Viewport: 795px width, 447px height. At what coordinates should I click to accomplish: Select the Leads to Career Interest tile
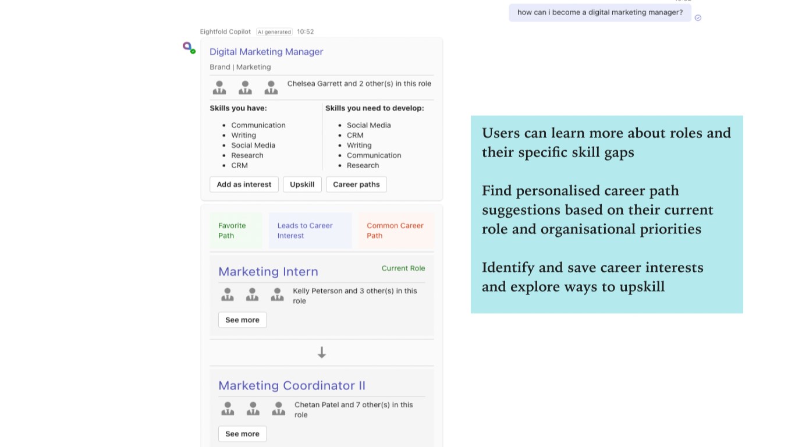pyautogui.click(x=310, y=230)
